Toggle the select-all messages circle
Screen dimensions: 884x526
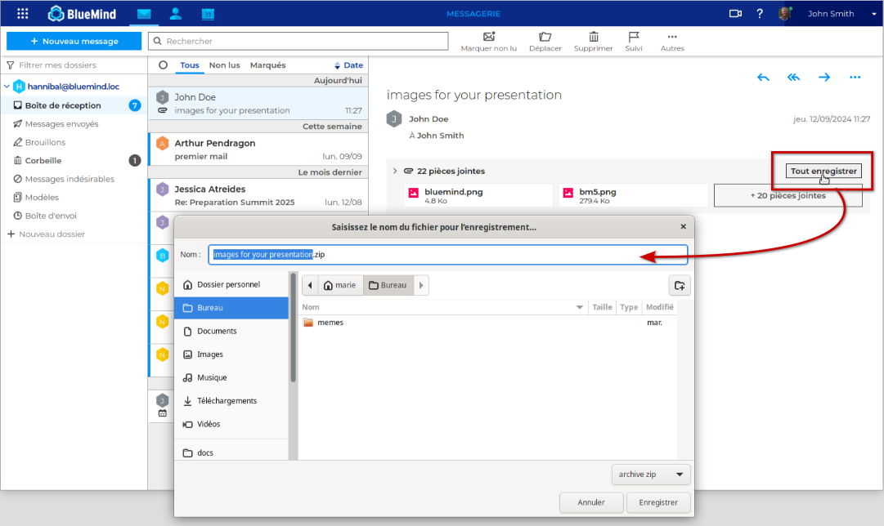pyautogui.click(x=163, y=65)
